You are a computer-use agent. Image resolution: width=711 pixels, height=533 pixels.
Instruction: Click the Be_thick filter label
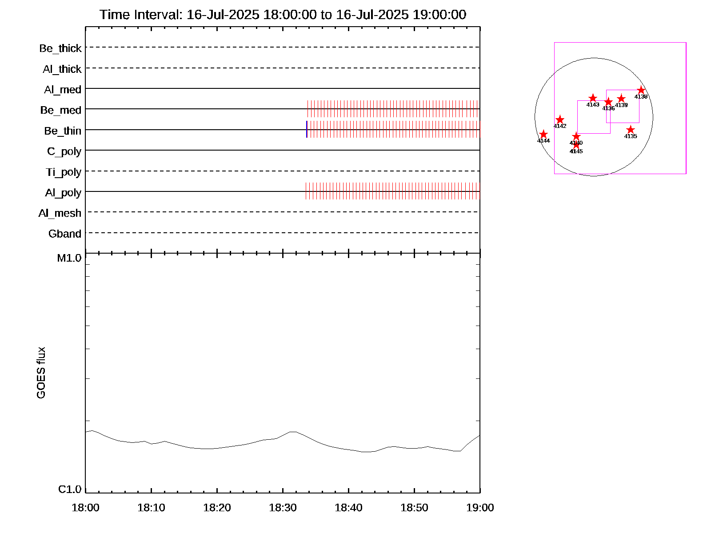[60, 48]
